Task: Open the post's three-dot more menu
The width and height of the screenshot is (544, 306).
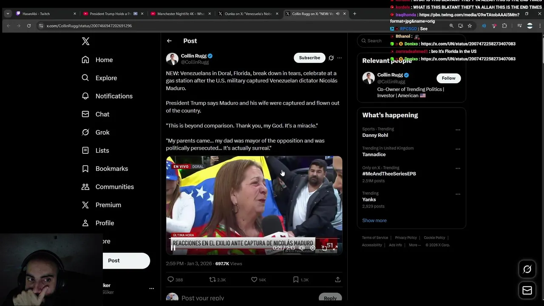Action: pos(339,58)
